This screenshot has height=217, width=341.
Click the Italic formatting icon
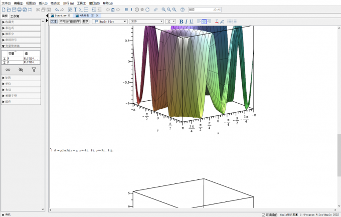pos(187,22)
